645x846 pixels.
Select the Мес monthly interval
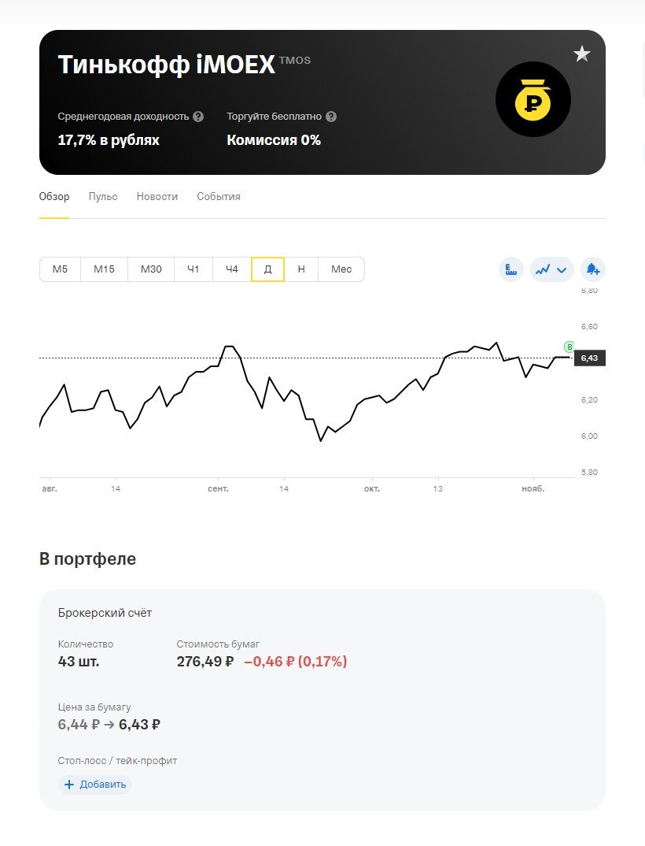pyautogui.click(x=341, y=269)
